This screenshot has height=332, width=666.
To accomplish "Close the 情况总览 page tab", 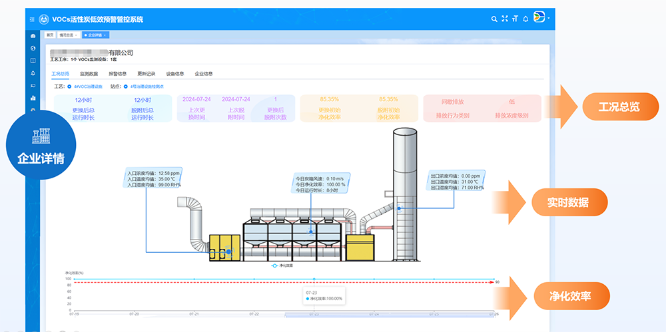I will [77, 35].
